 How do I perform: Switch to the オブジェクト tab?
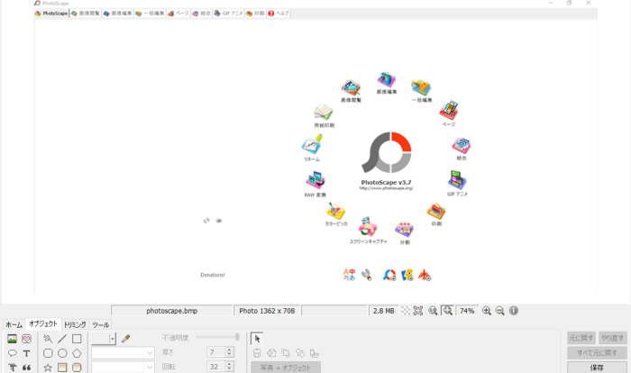(43, 324)
